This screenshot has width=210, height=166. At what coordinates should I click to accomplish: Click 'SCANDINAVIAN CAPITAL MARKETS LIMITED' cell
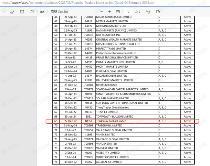tap(127, 89)
